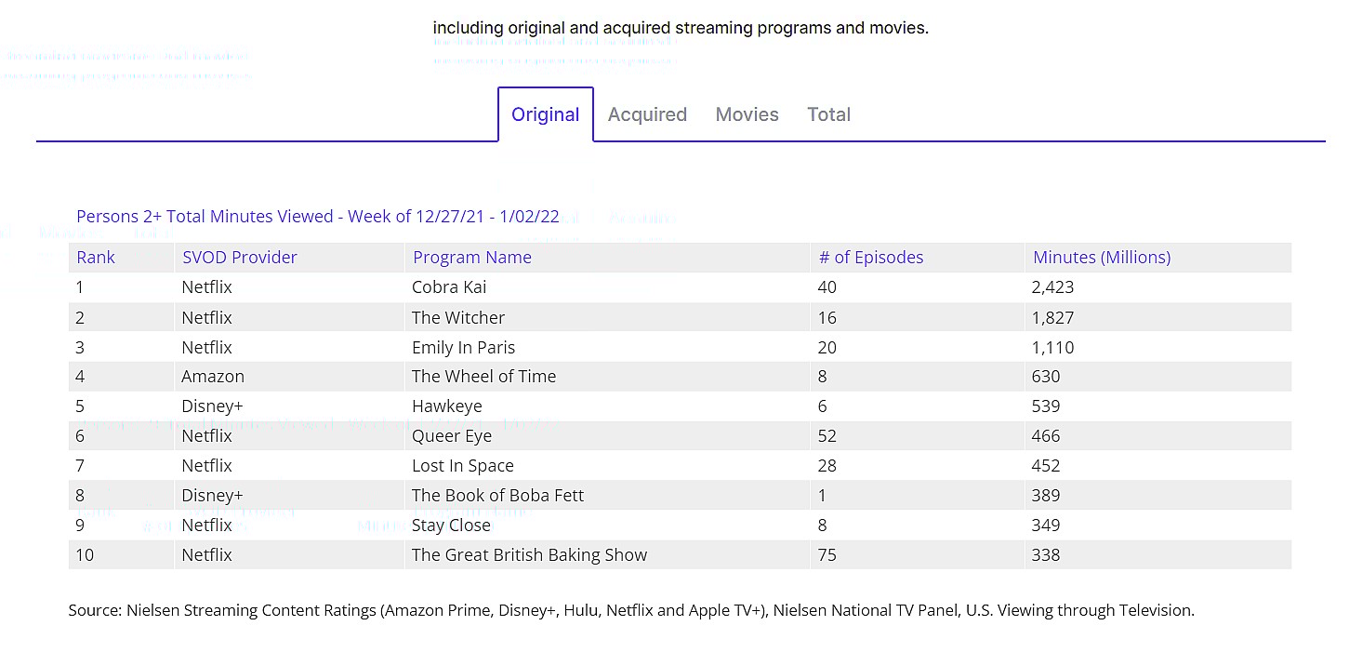1349x652 pixels.
Task: Select the Emily In Paris row
Action: click(x=463, y=347)
